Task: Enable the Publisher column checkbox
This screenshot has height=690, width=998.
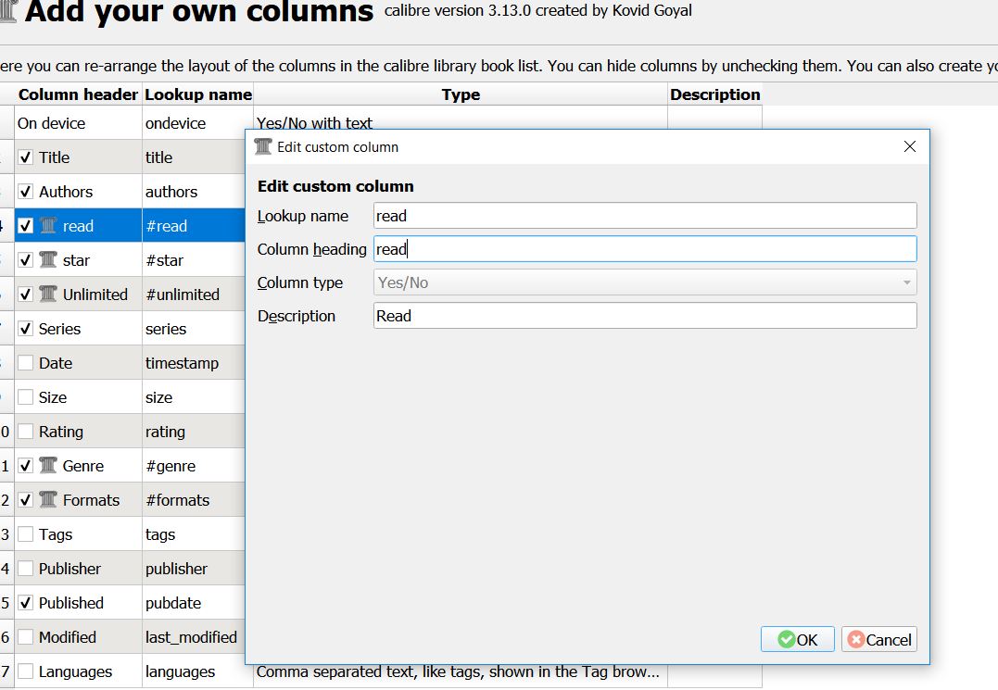Action: [x=25, y=569]
